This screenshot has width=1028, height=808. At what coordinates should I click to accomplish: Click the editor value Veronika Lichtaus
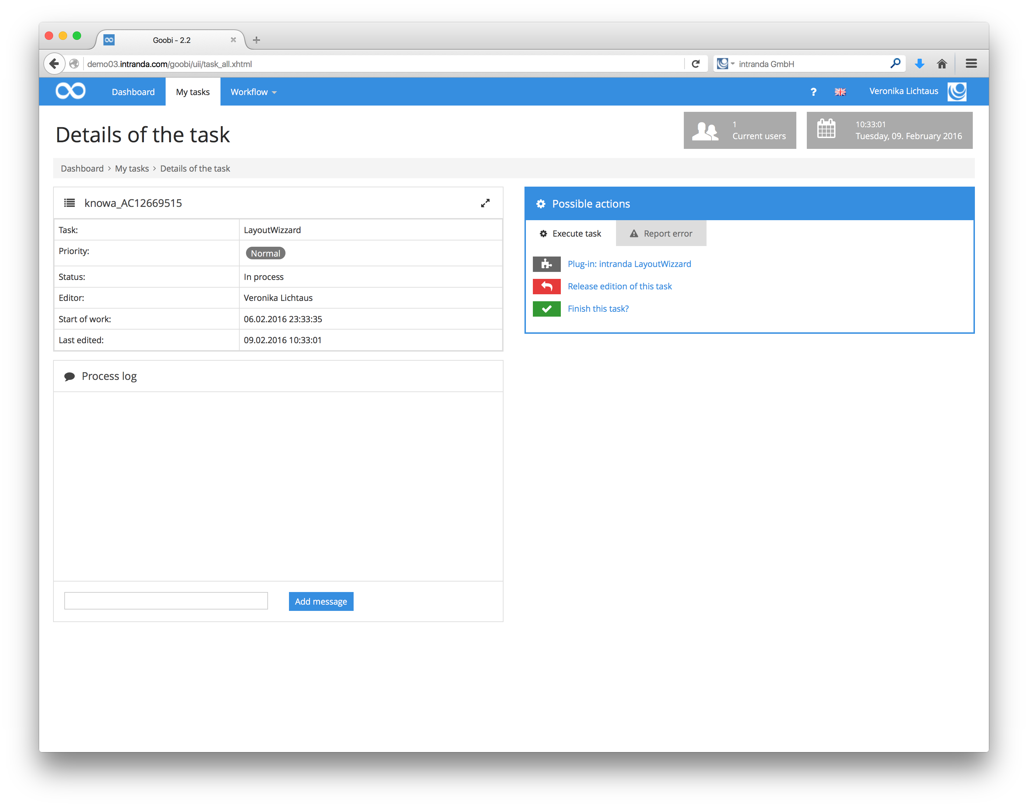click(278, 297)
